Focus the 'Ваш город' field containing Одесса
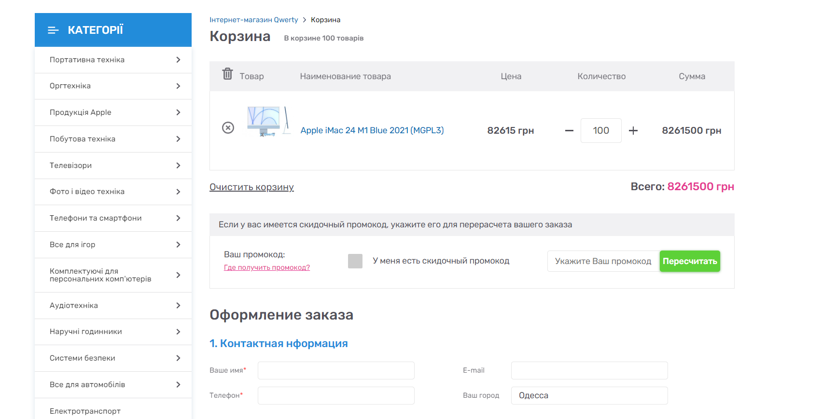Screen dimensions: 822x419 coord(589,395)
